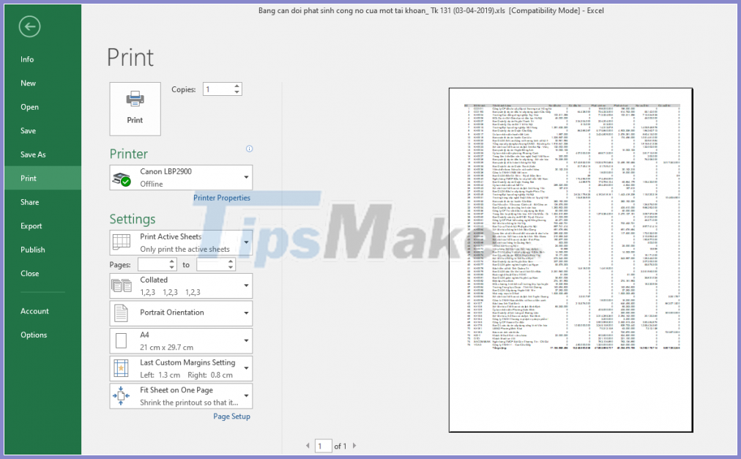Click the Last Custom Margins Setting icon
Image resolution: width=741 pixels, height=459 pixels.
pyautogui.click(x=121, y=368)
